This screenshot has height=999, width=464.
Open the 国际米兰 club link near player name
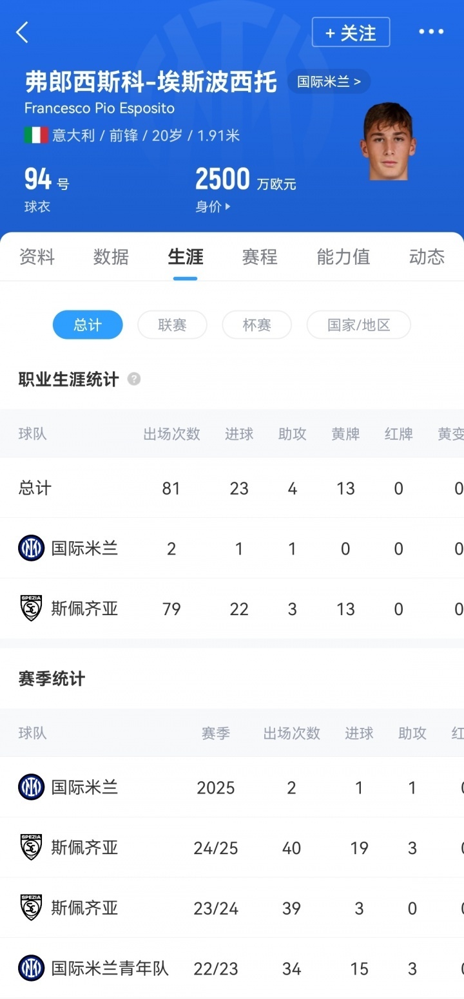pos(329,82)
